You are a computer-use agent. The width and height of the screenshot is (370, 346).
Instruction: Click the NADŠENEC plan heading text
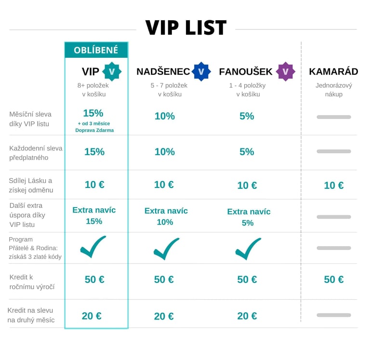point(163,71)
